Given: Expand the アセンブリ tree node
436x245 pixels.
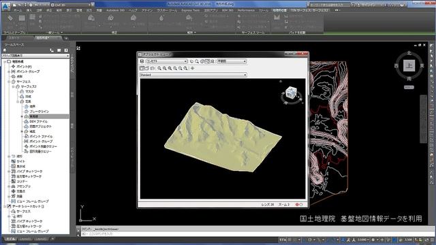Looking at the screenshot, I should (x=9, y=186).
